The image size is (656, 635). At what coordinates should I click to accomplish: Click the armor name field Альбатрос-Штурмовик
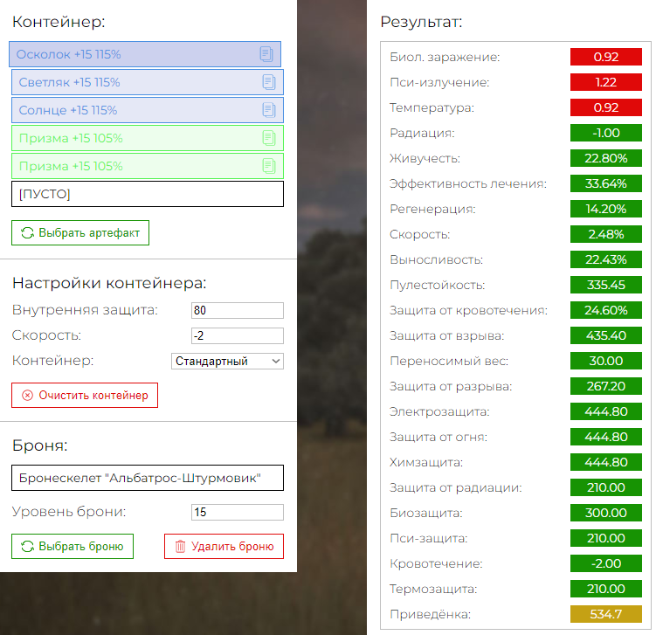(x=148, y=478)
